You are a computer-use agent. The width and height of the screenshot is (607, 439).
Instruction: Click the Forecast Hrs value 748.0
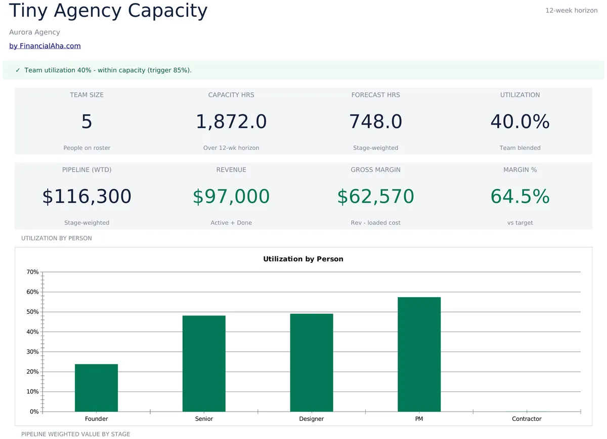[x=375, y=122]
